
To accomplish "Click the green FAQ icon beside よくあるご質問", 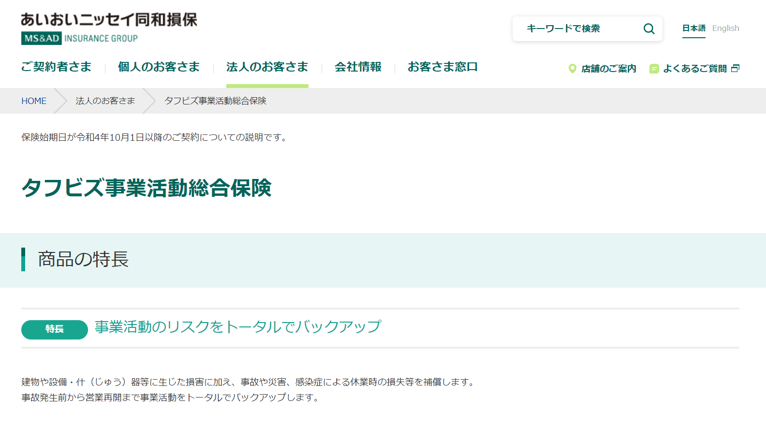I will coord(654,69).
